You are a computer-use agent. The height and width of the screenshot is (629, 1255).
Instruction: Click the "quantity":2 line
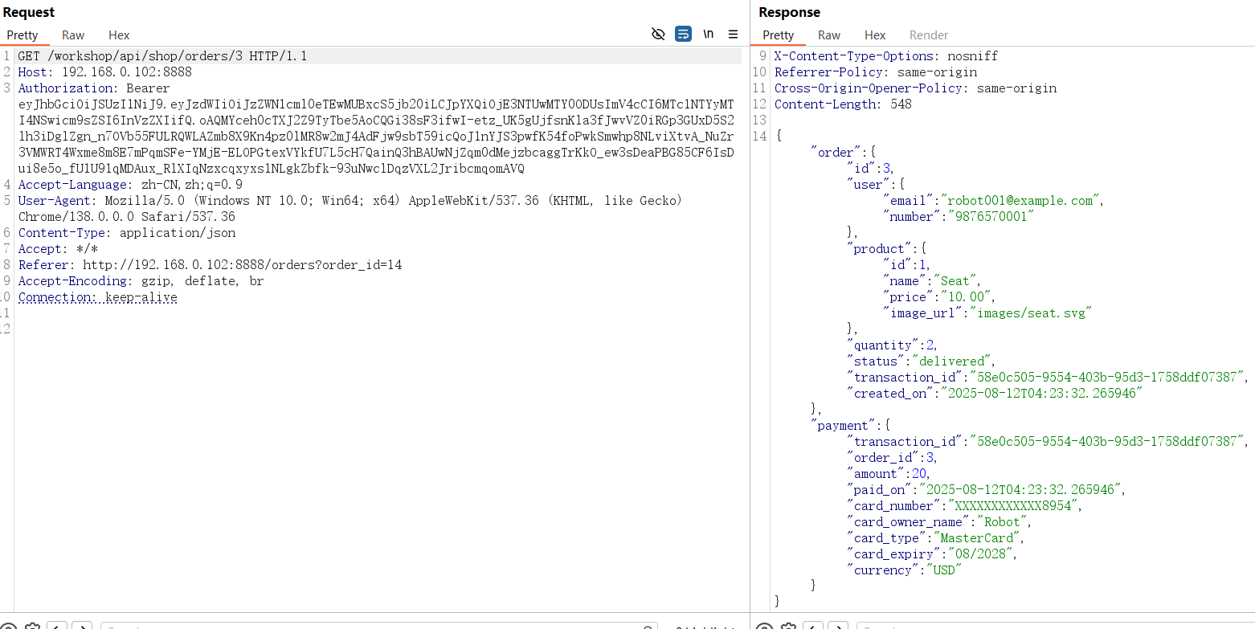891,345
